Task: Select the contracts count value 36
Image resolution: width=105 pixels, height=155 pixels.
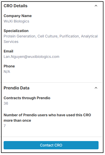Action: point(6,103)
